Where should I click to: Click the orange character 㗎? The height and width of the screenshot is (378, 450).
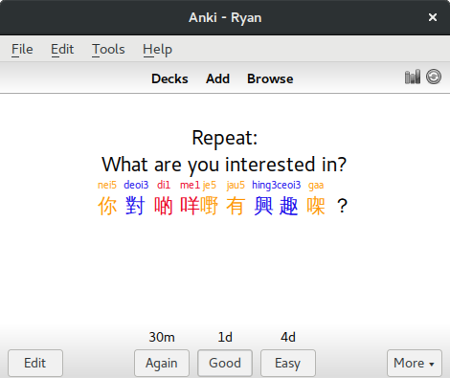(x=316, y=206)
